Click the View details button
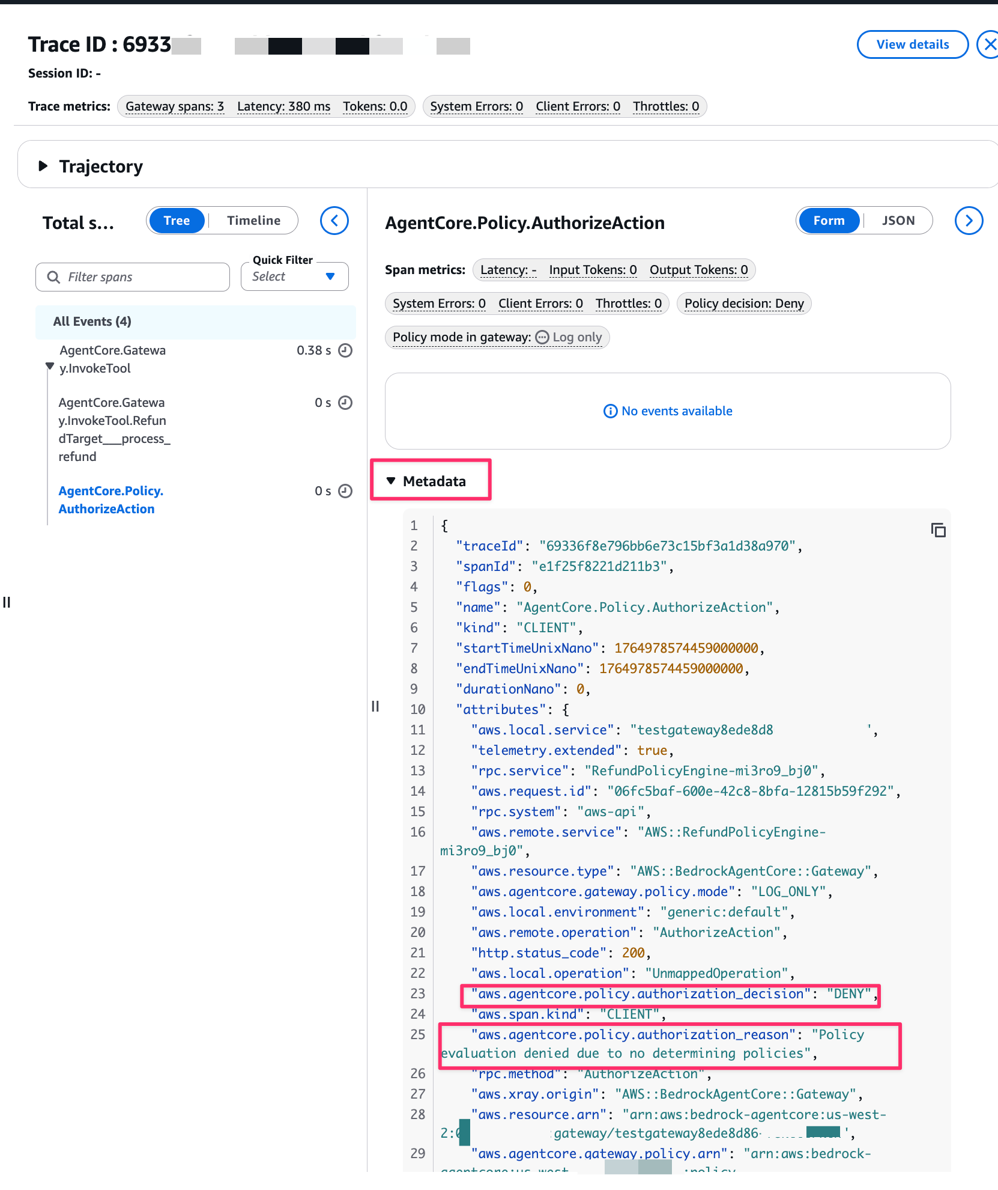The height and width of the screenshot is (1190, 998). coord(912,44)
